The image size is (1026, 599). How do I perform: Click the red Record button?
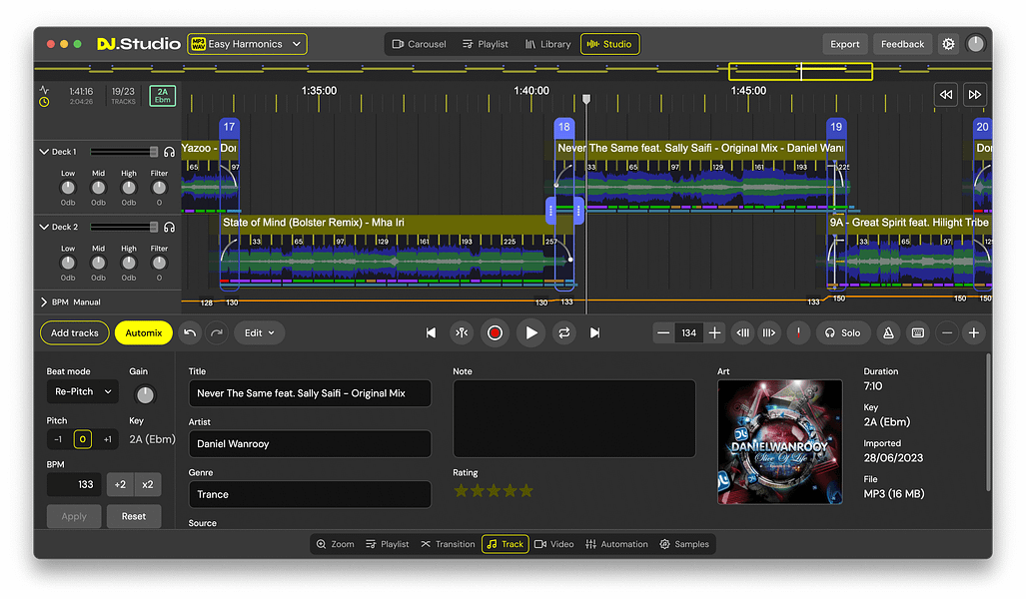pos(494,333)
